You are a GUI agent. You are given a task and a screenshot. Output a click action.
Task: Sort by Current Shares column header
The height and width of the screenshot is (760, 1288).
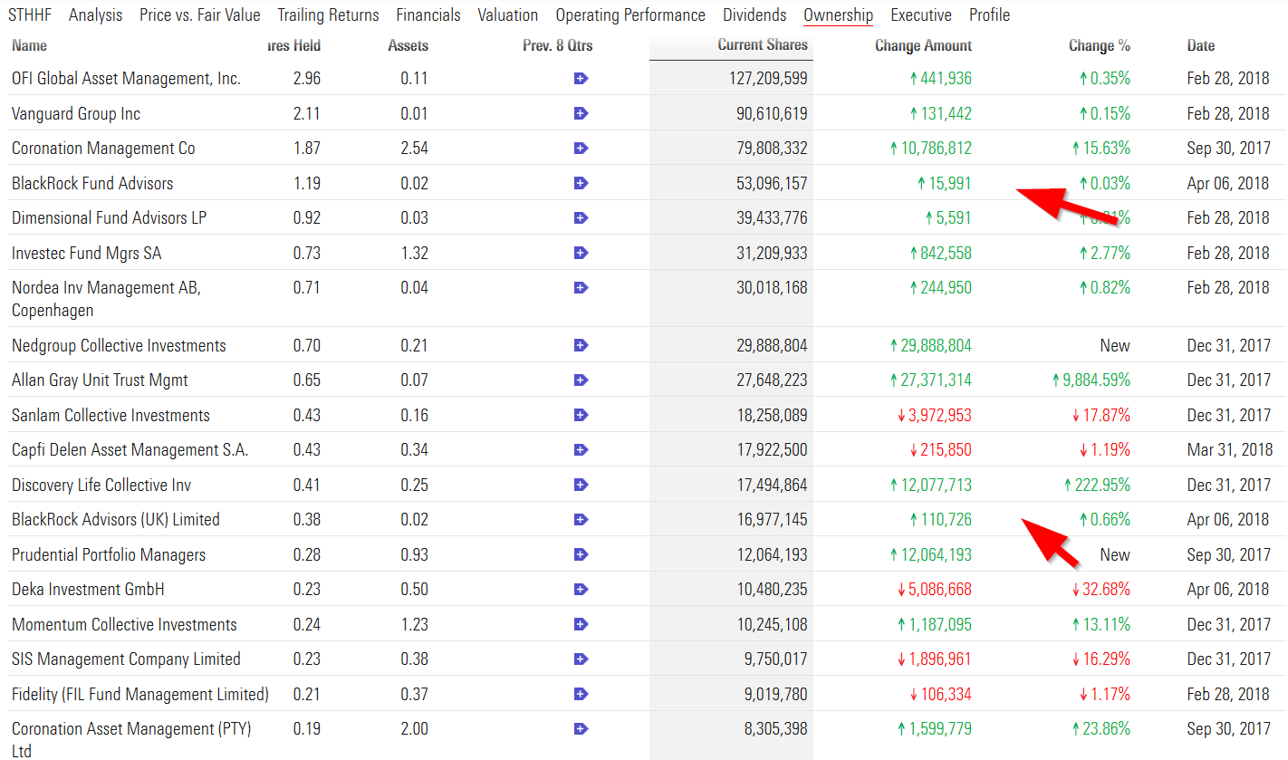tap(762, 45)
